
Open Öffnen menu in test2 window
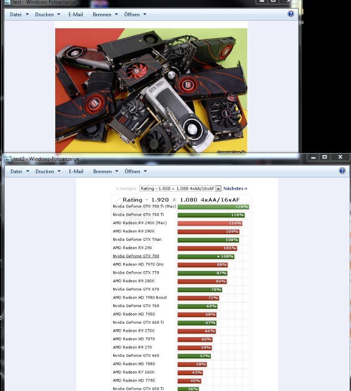132,172
